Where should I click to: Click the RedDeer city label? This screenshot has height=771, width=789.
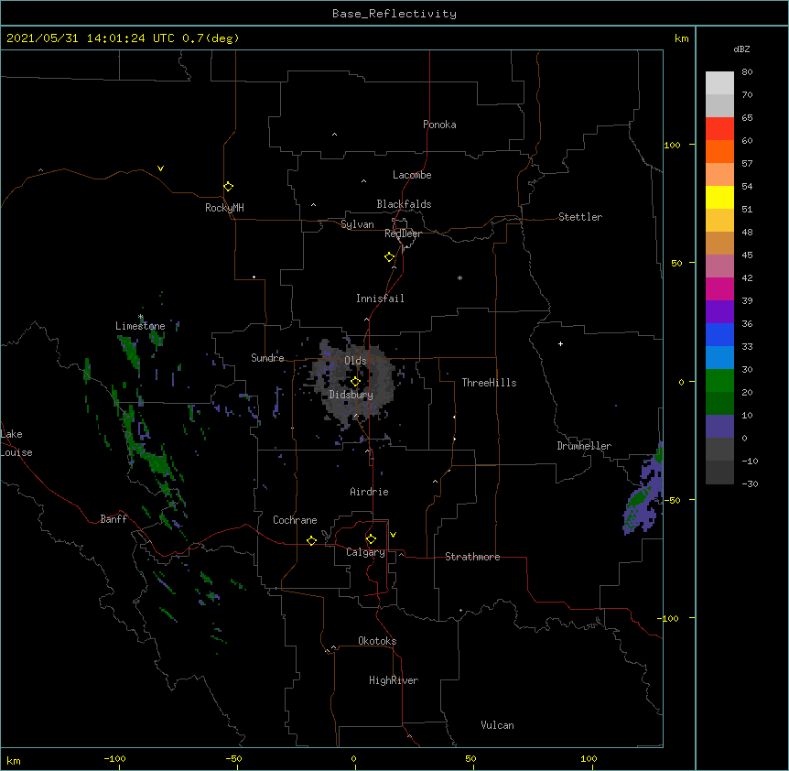(x=403, y=233)
